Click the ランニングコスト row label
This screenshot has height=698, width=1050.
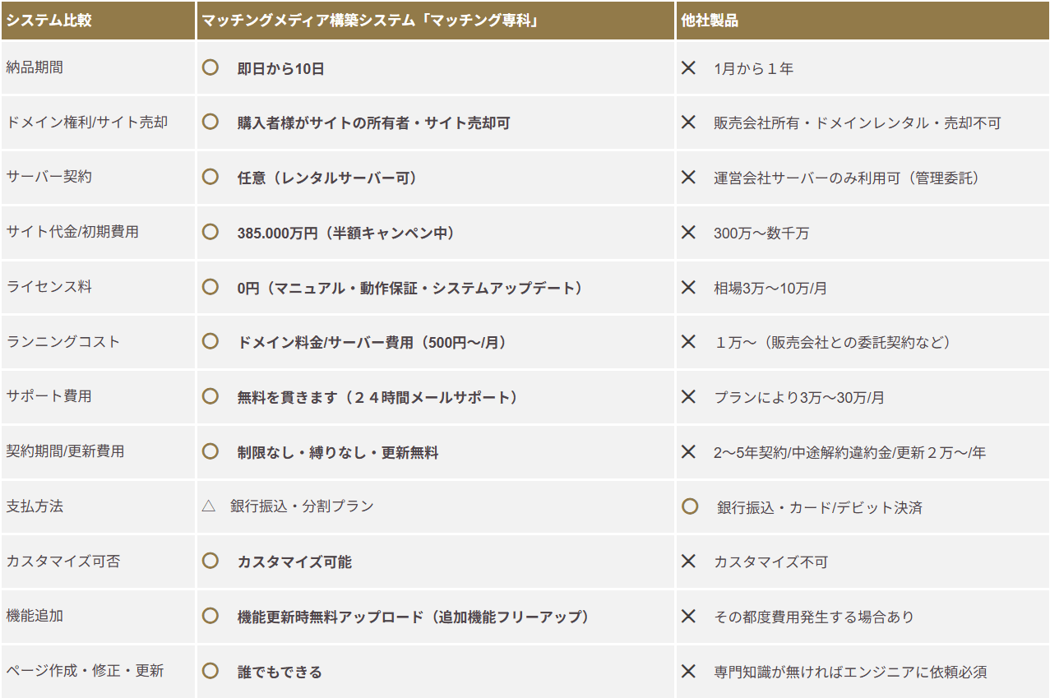(x=63, y=341)
